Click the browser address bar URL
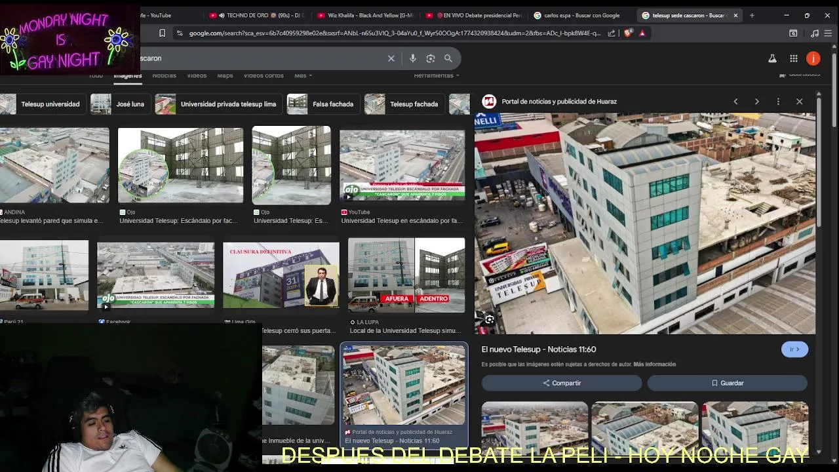This screenshot has width=839, height=472. click(395, 33)
